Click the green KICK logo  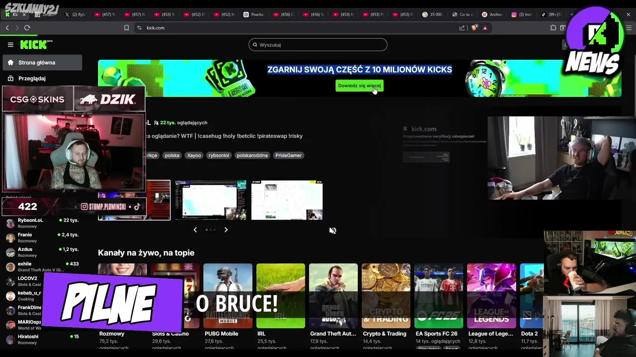pyautogui.click(x=36, y=45)
